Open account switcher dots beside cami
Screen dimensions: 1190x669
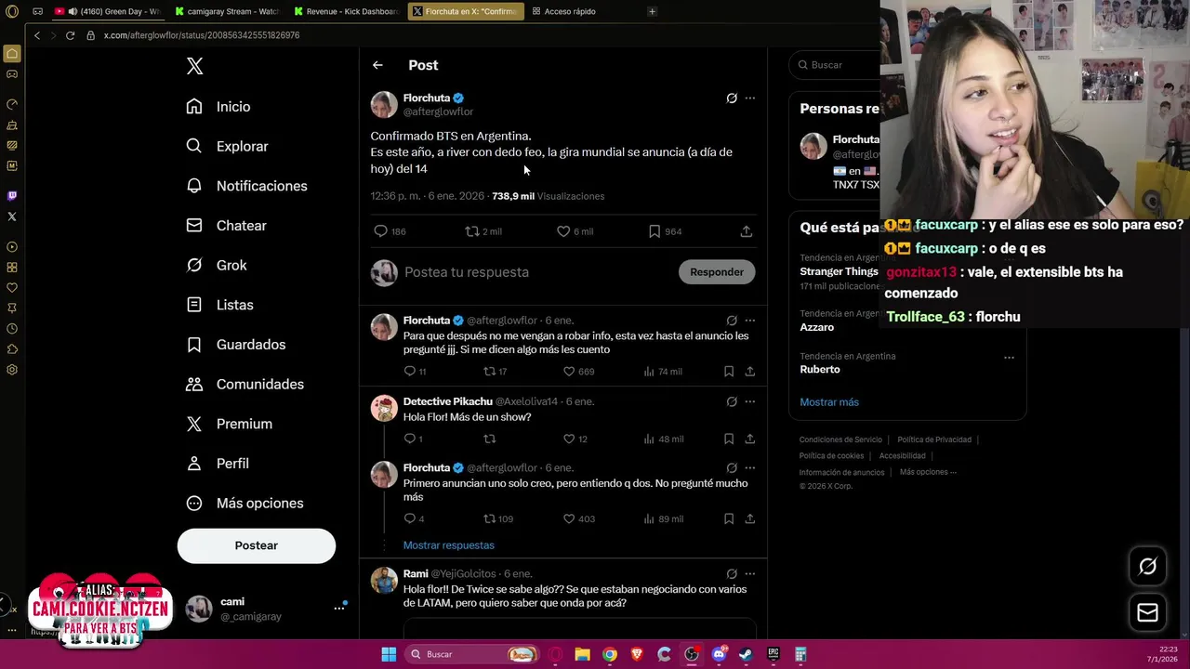(x=339, y=608)
